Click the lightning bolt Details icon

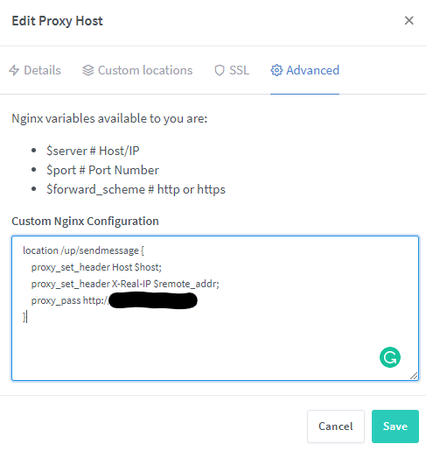point(14,70)
